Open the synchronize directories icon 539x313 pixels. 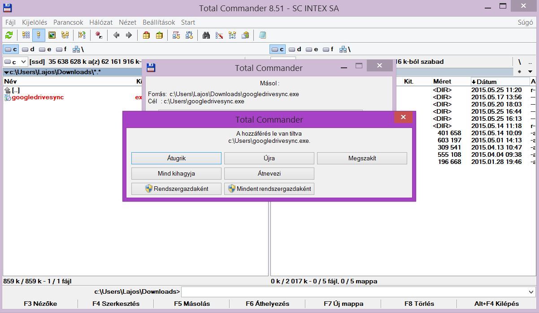(232, 35)
